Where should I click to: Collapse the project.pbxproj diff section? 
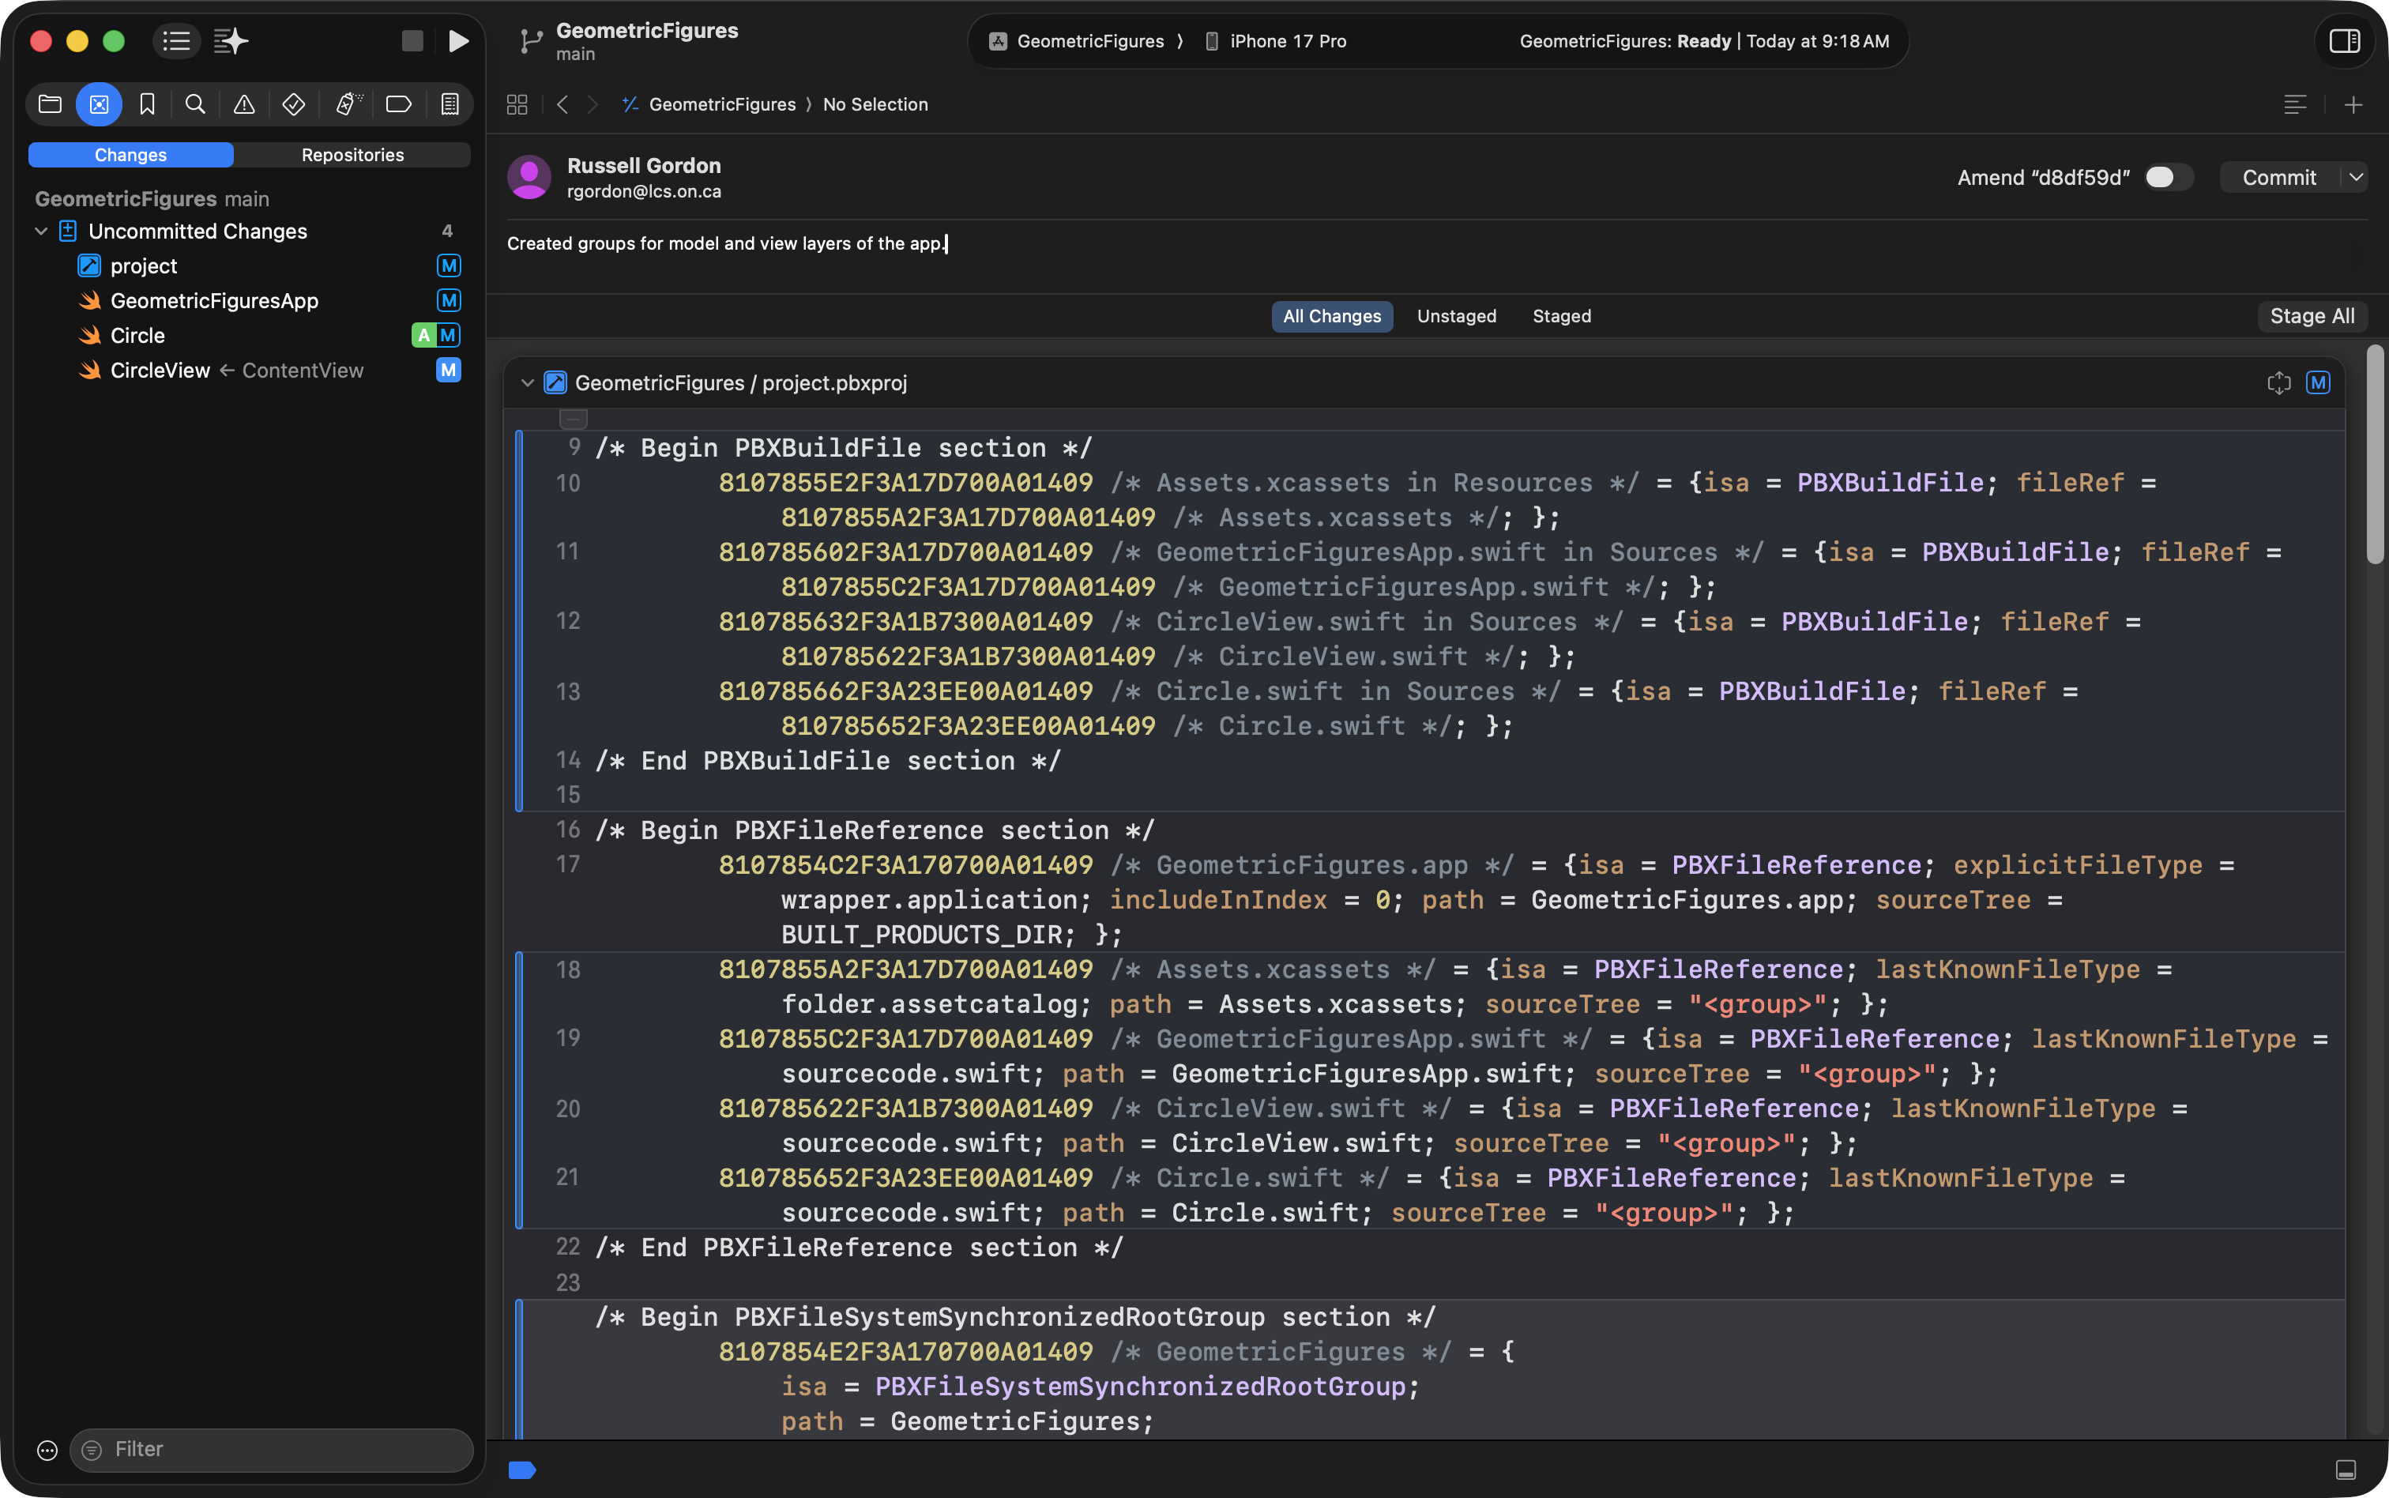point(527,382)
